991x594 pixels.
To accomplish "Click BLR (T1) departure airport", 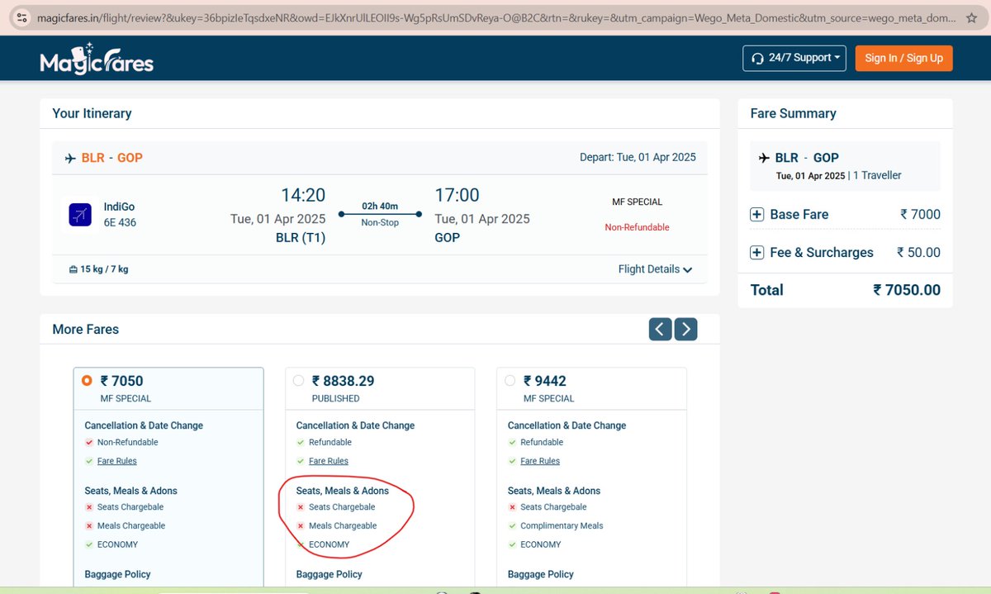I will (301, 238).
